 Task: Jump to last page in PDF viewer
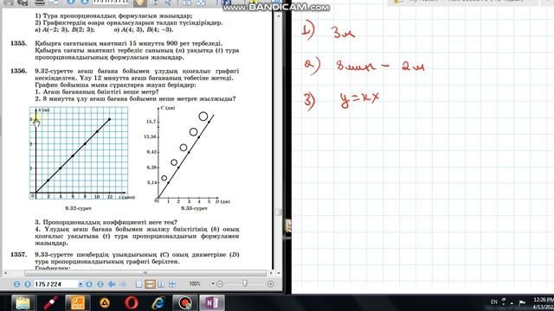(x=100, y=284)
